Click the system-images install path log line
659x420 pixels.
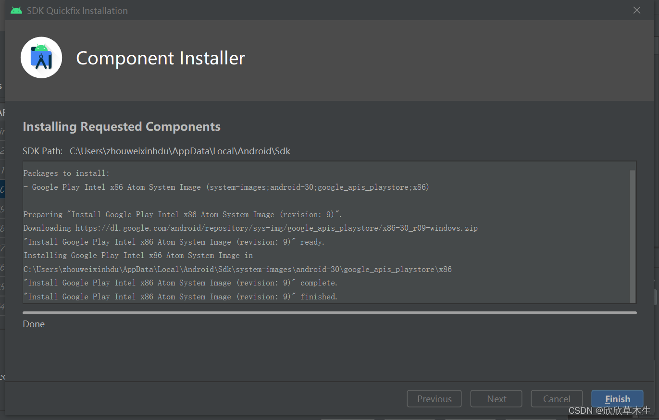(x=237, y=270)
